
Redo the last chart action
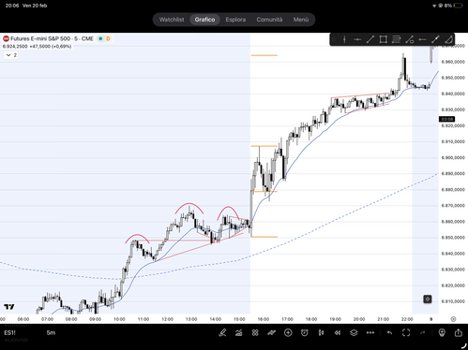click(422, 333)
